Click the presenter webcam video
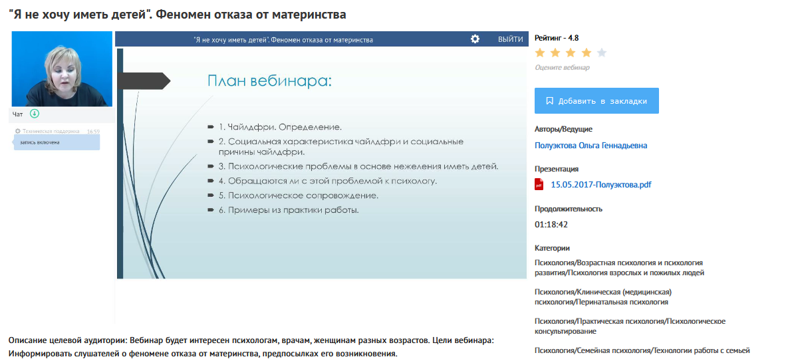Image resolution: width=788 pixels, height=363 pixels. tap(61, 68)
